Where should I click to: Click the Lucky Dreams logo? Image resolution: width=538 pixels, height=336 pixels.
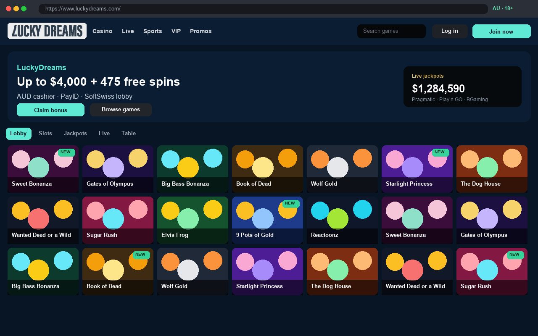(47, 31)
